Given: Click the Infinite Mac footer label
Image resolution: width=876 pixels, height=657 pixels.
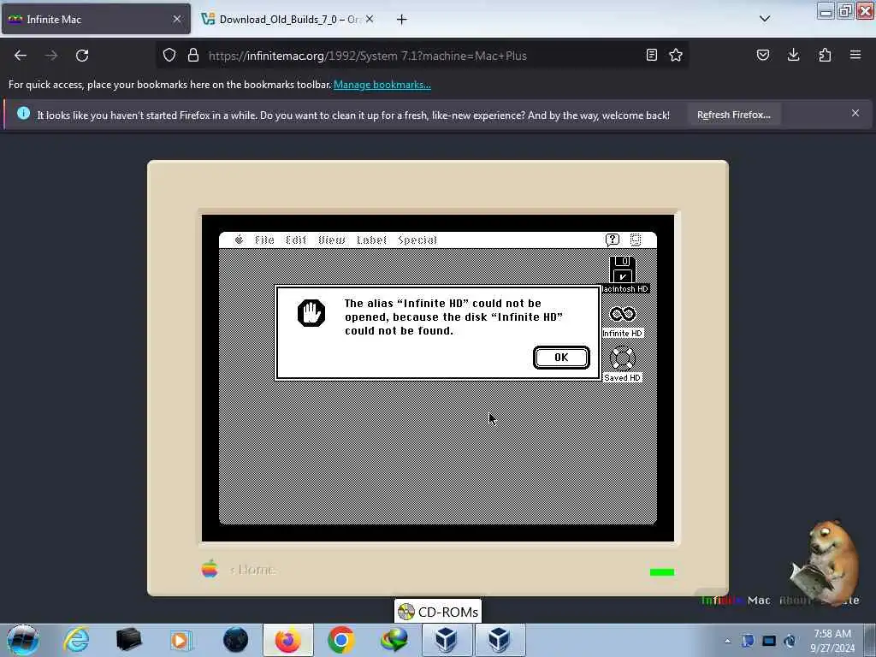Looking at the screenshot, I should click(x=735, y=600).
